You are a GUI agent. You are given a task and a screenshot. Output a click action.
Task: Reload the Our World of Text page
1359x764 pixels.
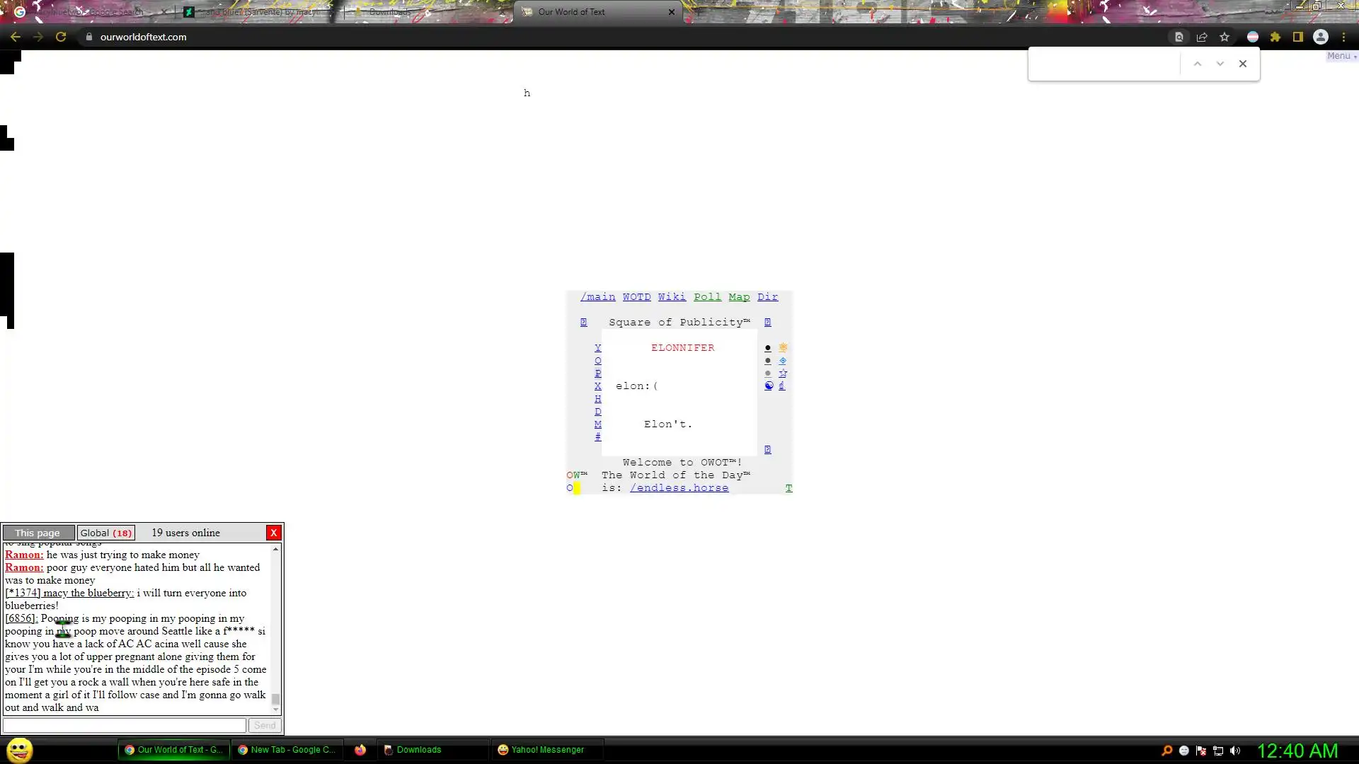pos(61,37)
